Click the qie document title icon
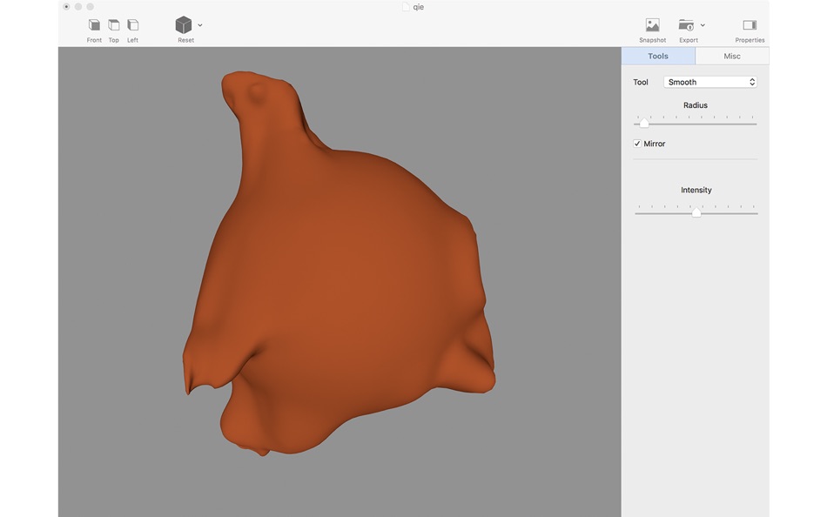The height and width of the screenshot is (517, 827). [405, 7]
